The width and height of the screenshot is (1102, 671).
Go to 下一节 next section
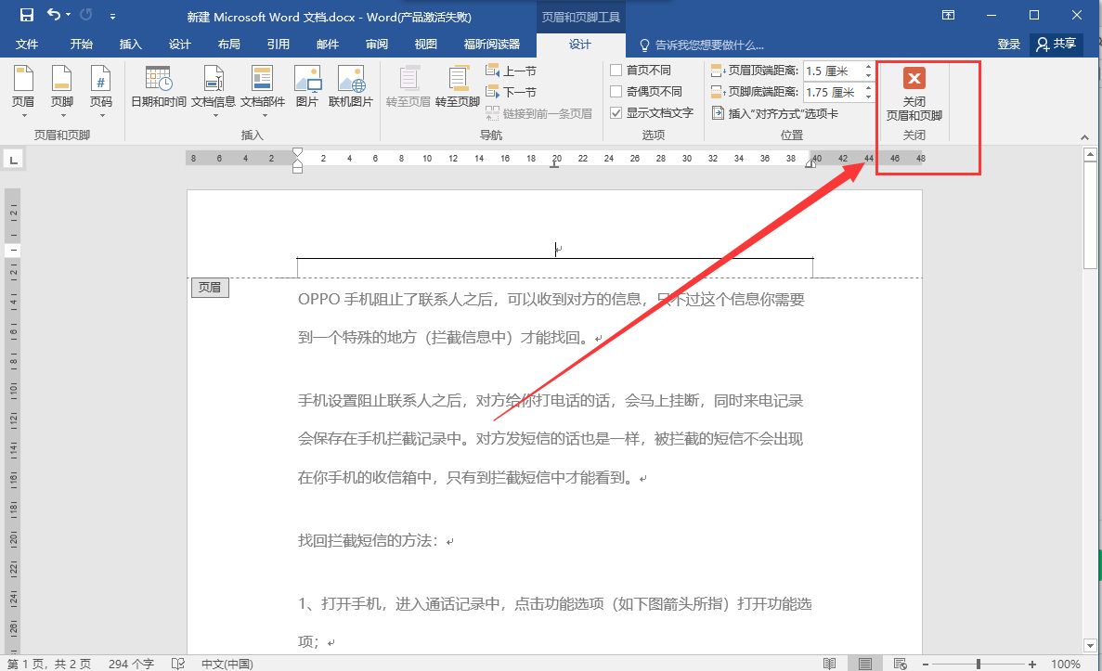(x=511, y=92)
